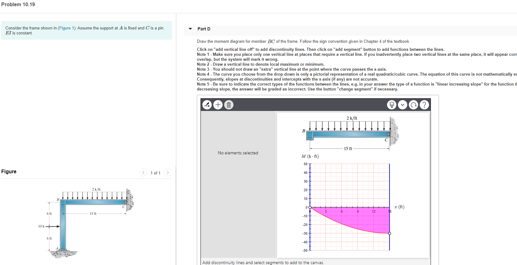Click the Part D heading
517x265 pixels.
(204, 29)
